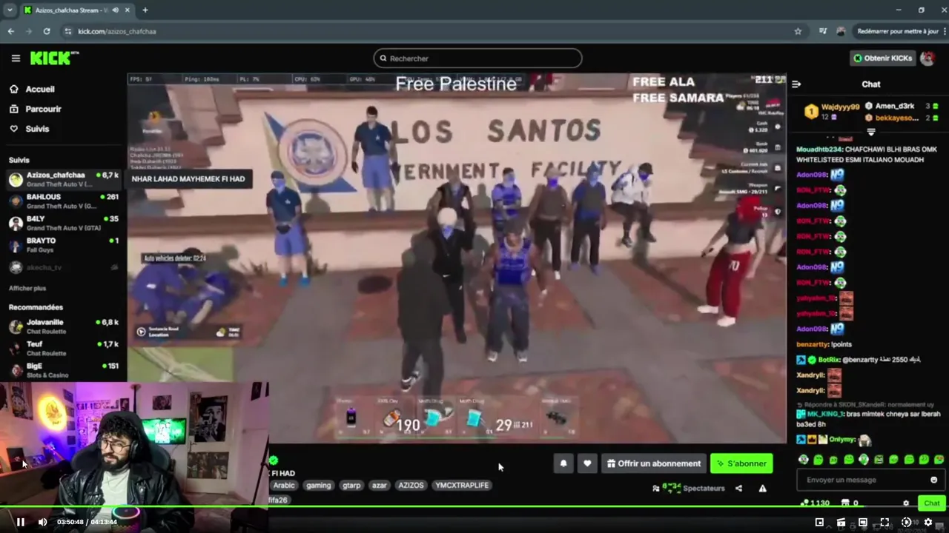The height and width of the screenshot is (533, 949).
Task: Click the AZIZOS tag
Action: (x=411, y=486)
